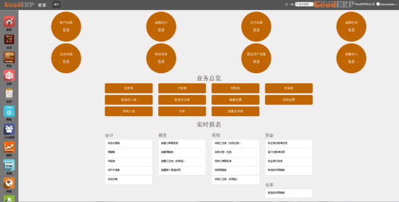
Task: Open the 会计 accounting abacus icon
Action: click(x=9, y=39)
